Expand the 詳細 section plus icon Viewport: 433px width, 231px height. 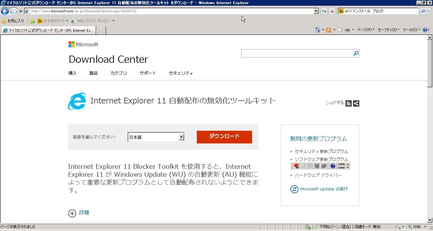tap(72, 213)
